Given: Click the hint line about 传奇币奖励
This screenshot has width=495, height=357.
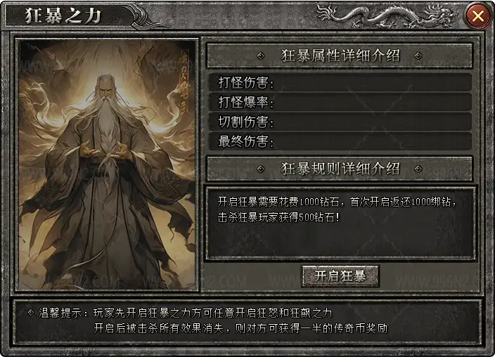Looking at the screenshot, I should click(x=240, y=328).
